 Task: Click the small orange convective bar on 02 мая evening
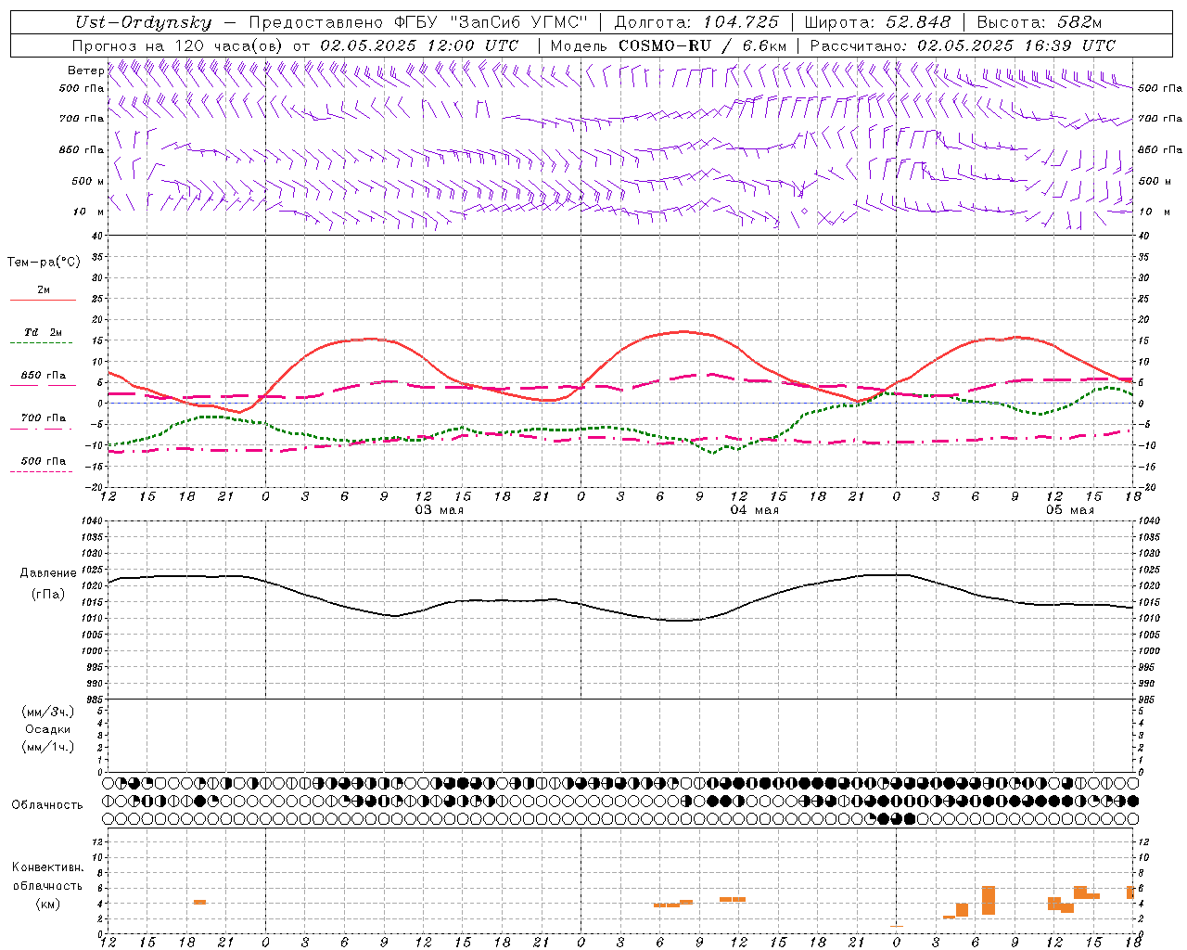199,902
